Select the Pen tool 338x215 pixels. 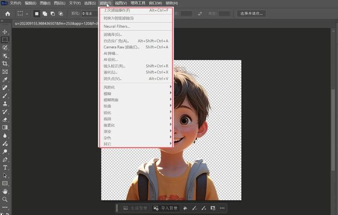[x=5, y=160]
